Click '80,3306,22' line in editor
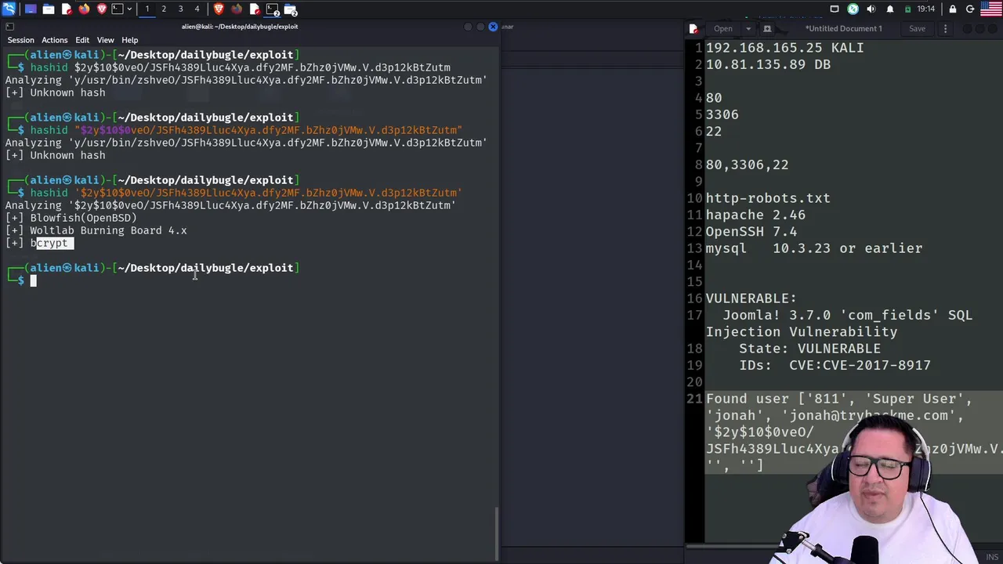The image size is (1003, 564). coord(747,164)
